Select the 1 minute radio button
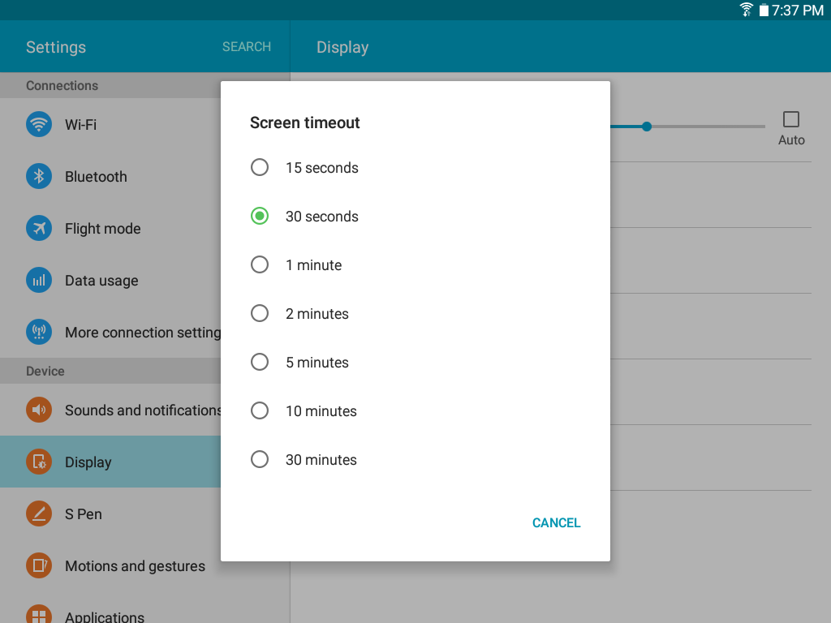This screenshot has width=831, height=623. 260,265
